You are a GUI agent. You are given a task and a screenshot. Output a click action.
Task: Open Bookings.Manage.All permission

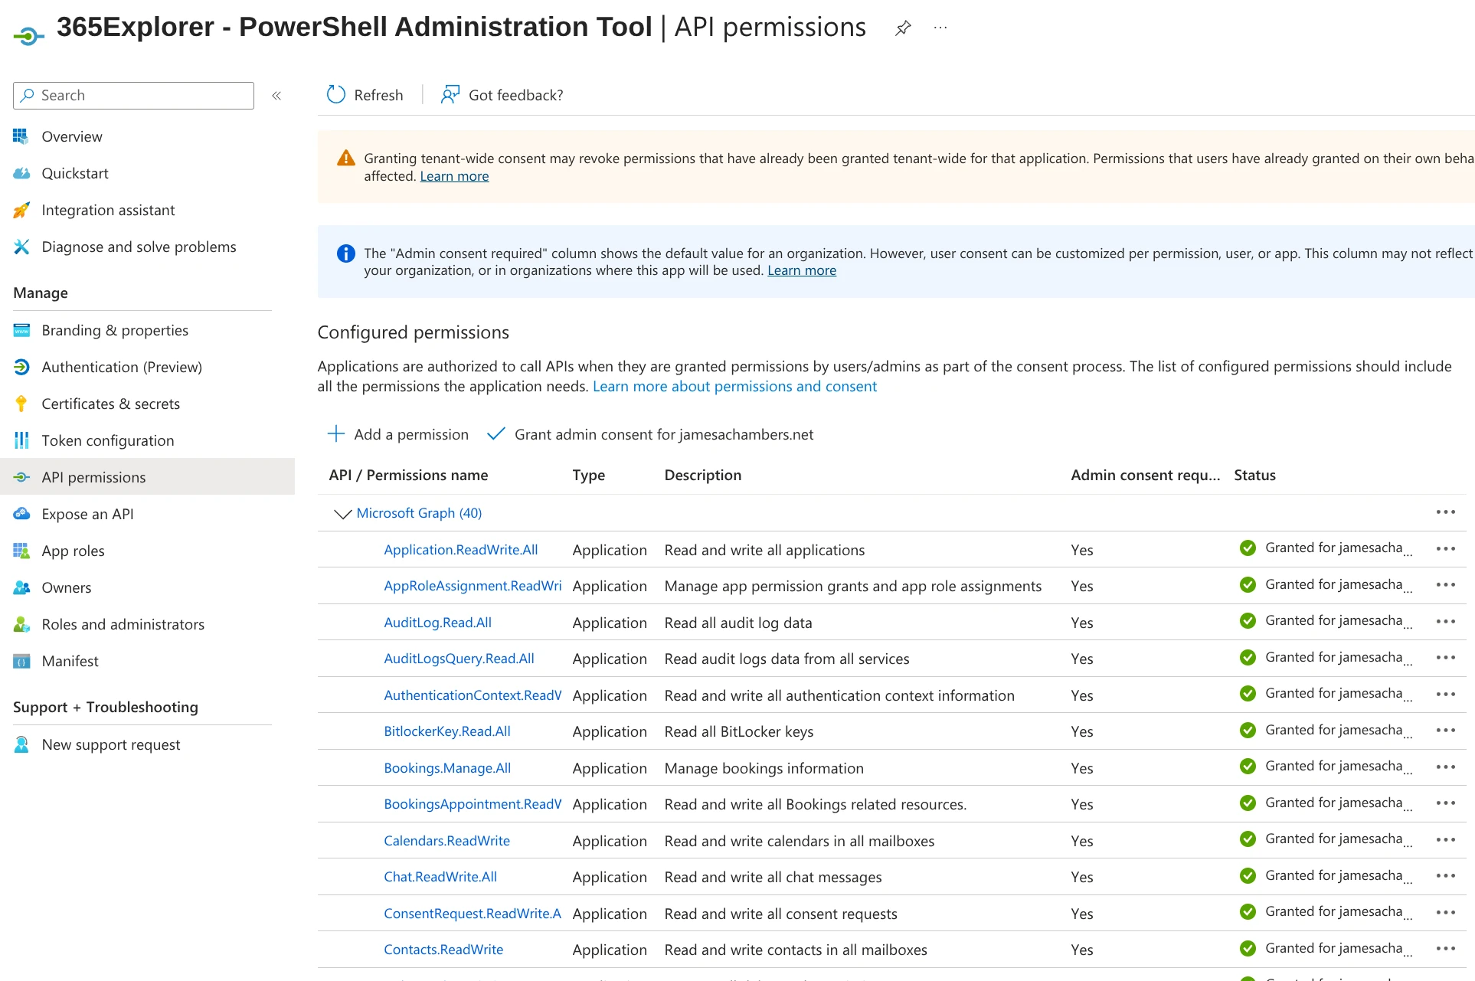tap(447, 768)
